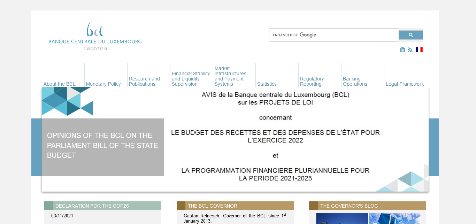Go to Regulatory Reporting section
This screenshot has width=476, height=224.
(x=312, y=82)
